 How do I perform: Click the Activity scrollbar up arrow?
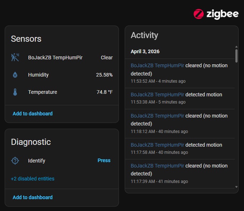coord(236,47)
